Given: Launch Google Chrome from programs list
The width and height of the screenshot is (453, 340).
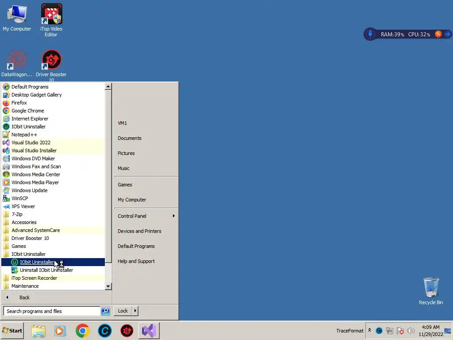Looking at the screenshot, I should point(53,111).
